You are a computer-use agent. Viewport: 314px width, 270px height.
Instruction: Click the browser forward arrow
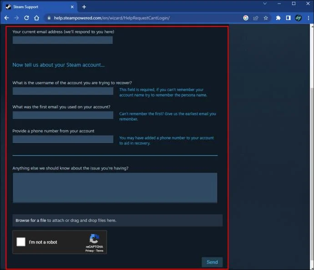(17, 18)
